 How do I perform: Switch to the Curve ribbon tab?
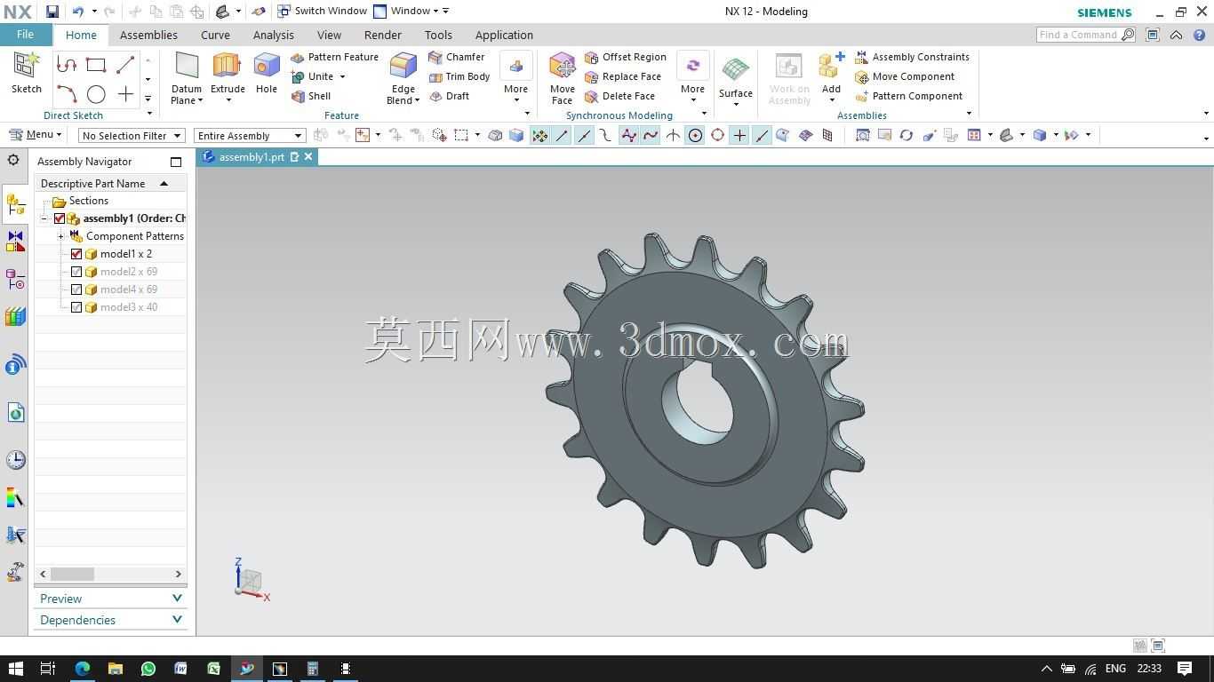pyautogui.click(x=215, y=35)
